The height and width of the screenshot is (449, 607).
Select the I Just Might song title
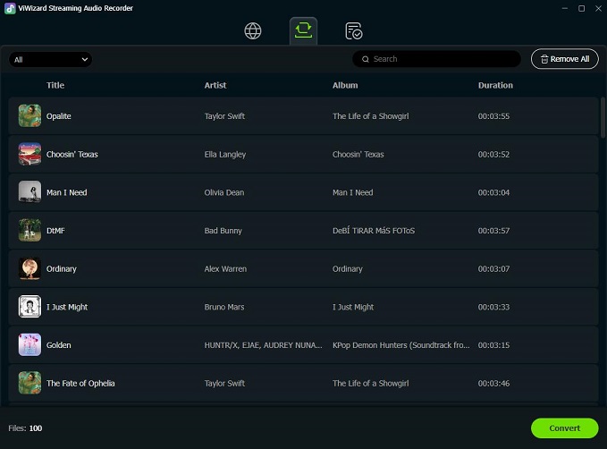pyautogui.click(x=67, y=307)
